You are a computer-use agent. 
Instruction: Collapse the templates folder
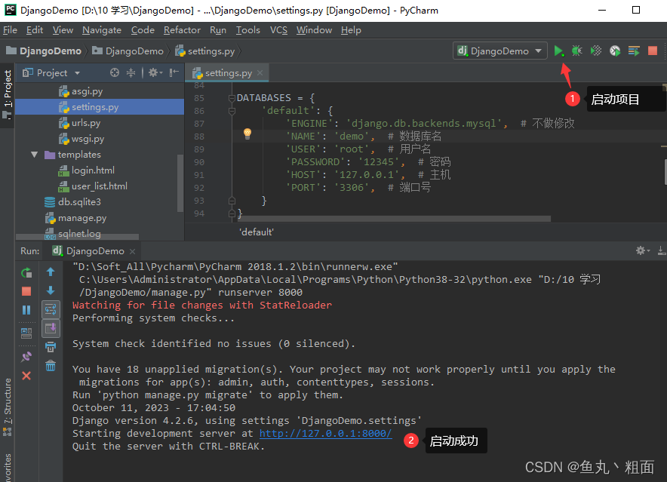pos(35,155)
